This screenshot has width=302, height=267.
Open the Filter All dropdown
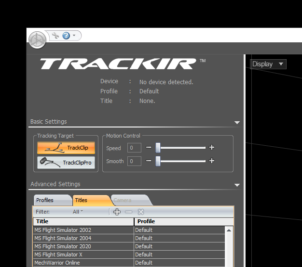pos(78,212)
